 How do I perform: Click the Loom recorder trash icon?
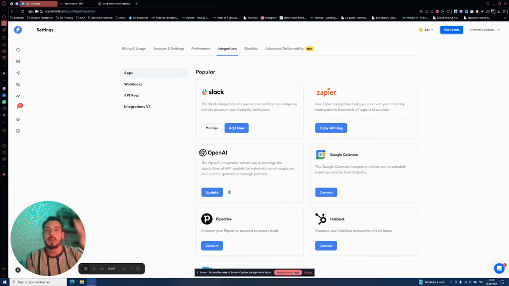click(x=138, y=269)
